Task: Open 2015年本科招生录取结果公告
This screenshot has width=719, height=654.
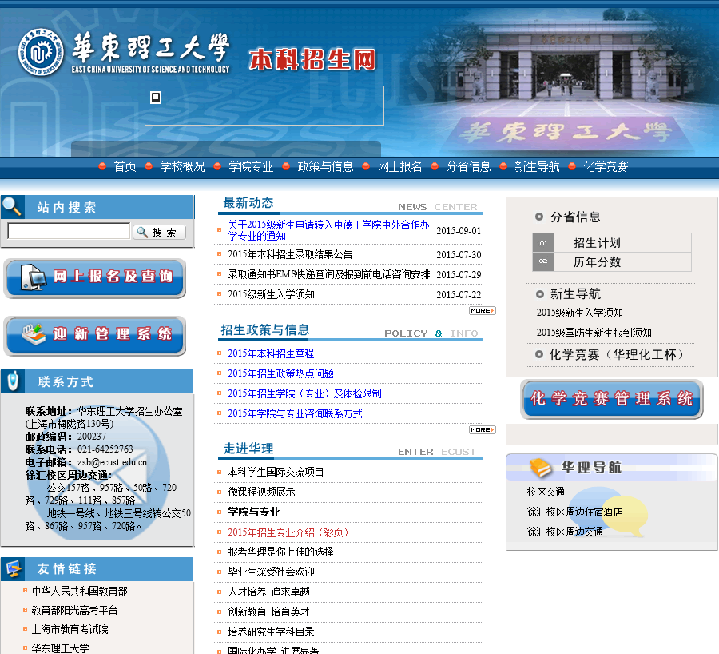Action: [290, 255]
